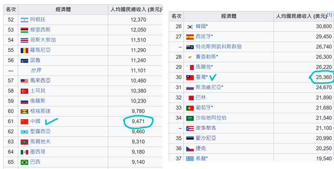The width and height of the screenshot is (334, 169).
Task: Click the Czech Republic flag icon
Action: [190, 149]
